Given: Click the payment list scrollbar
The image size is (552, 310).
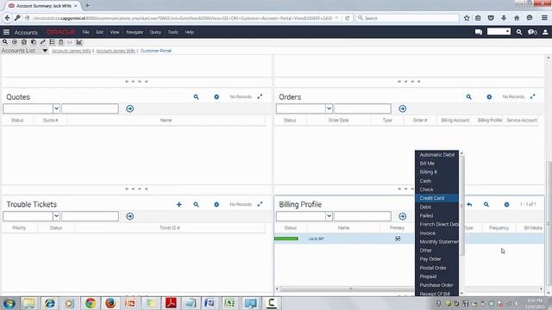Looking at the screenshot, I should tap(462, 206).
